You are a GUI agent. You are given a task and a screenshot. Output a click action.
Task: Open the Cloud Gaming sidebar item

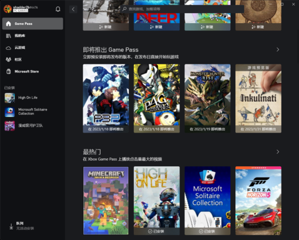(x=33, y=47)
